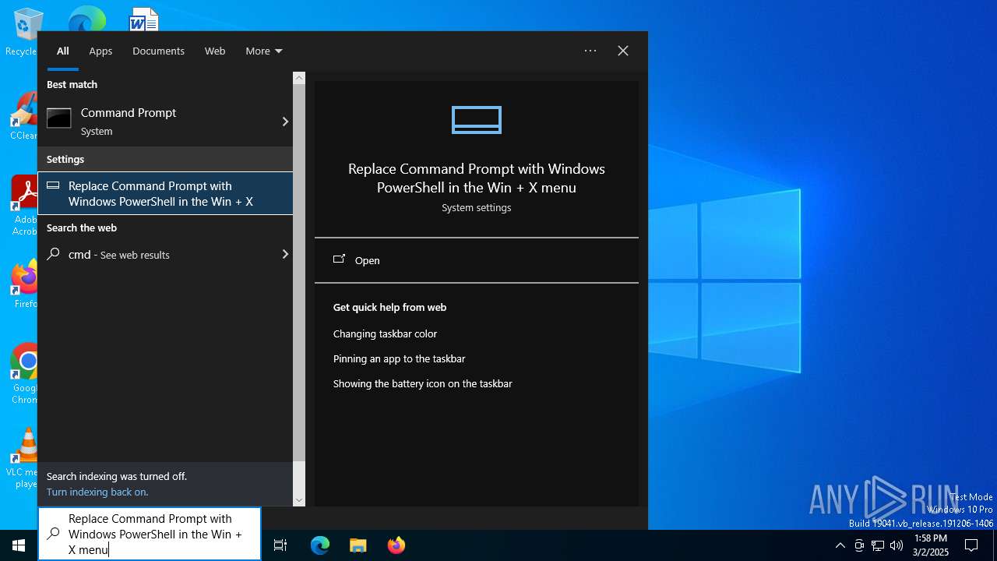Click the Search the web header

click(x=82, y=228)
